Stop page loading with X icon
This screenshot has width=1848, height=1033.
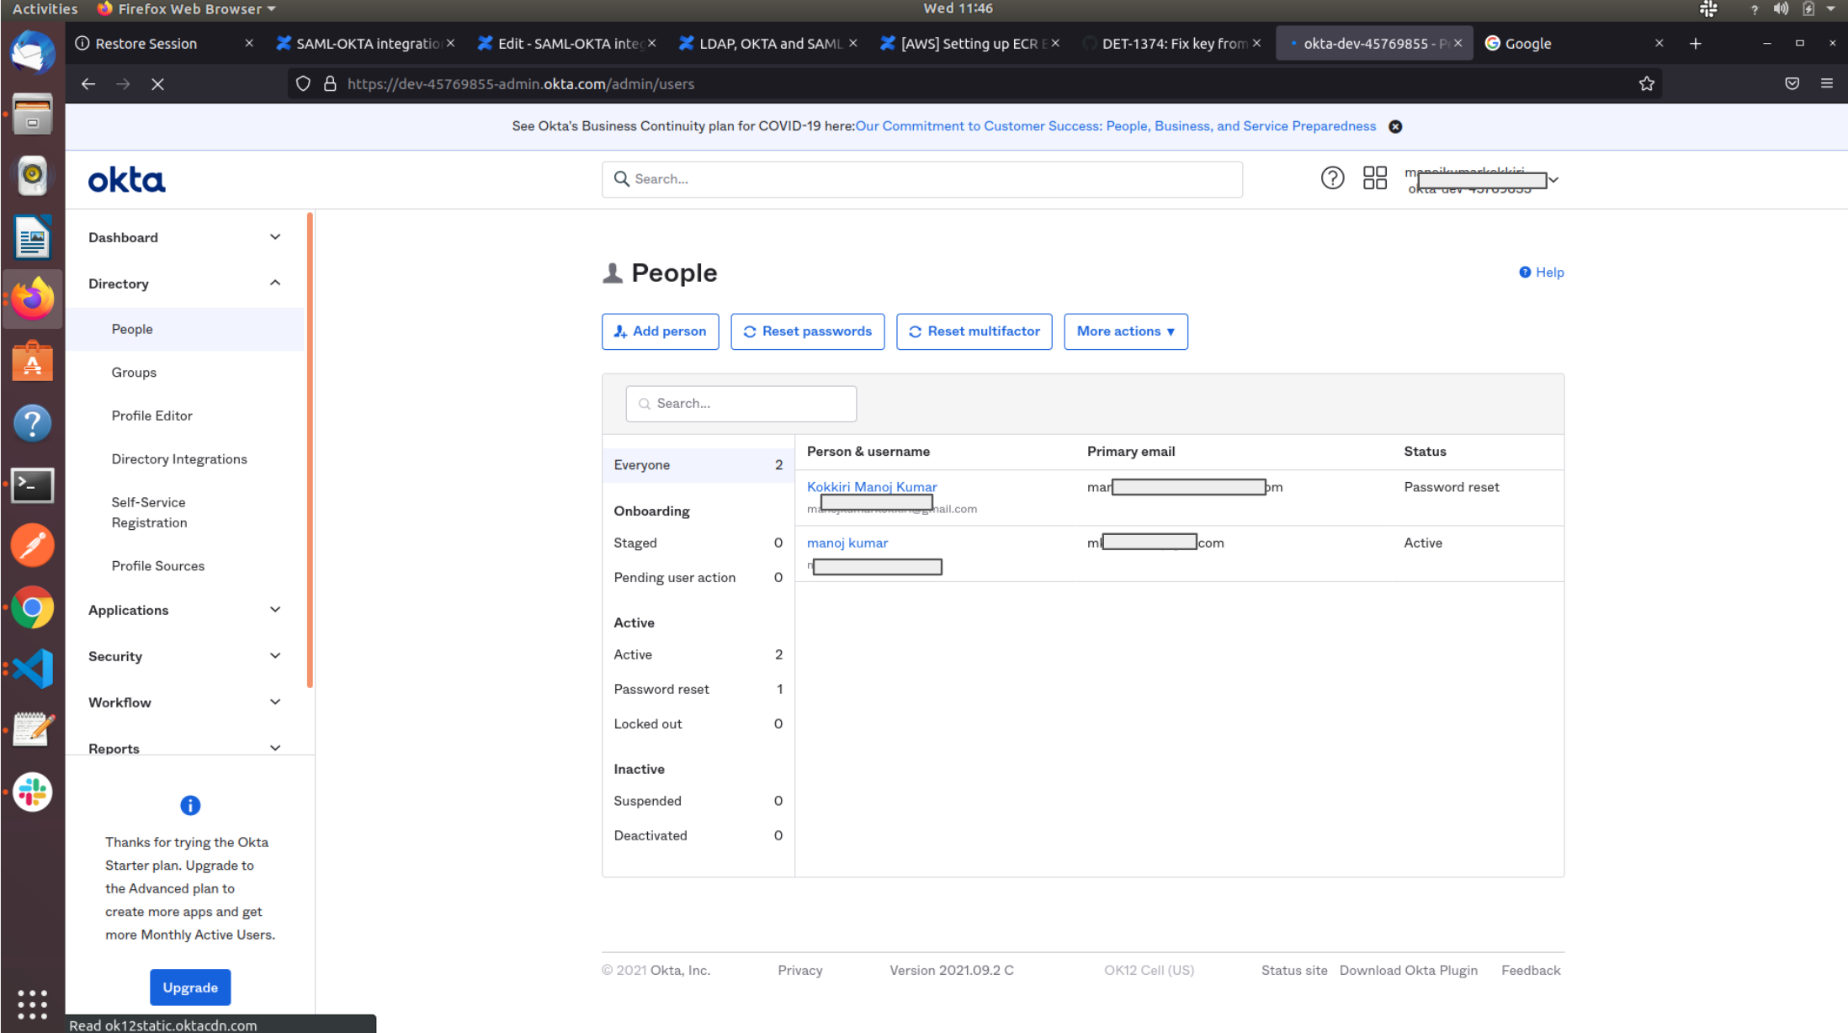click(x=157, y=84)
